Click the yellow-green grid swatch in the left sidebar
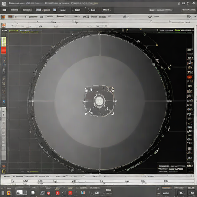The height and width of the screenshot is (197, 197). [3, 42]
